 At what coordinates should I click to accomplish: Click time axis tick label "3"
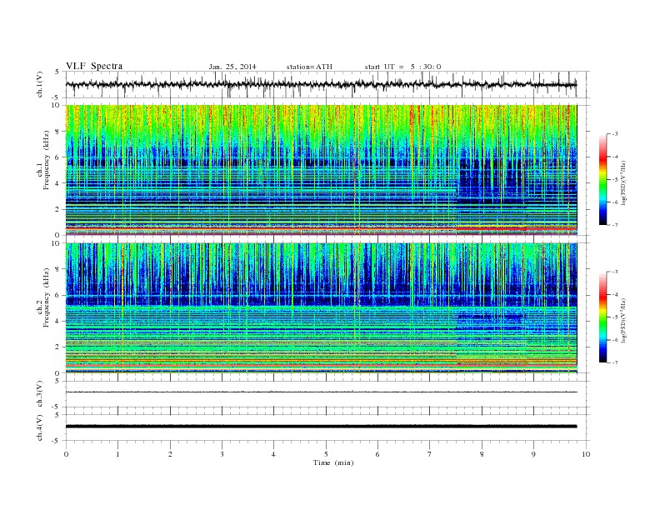pos(222,454)
